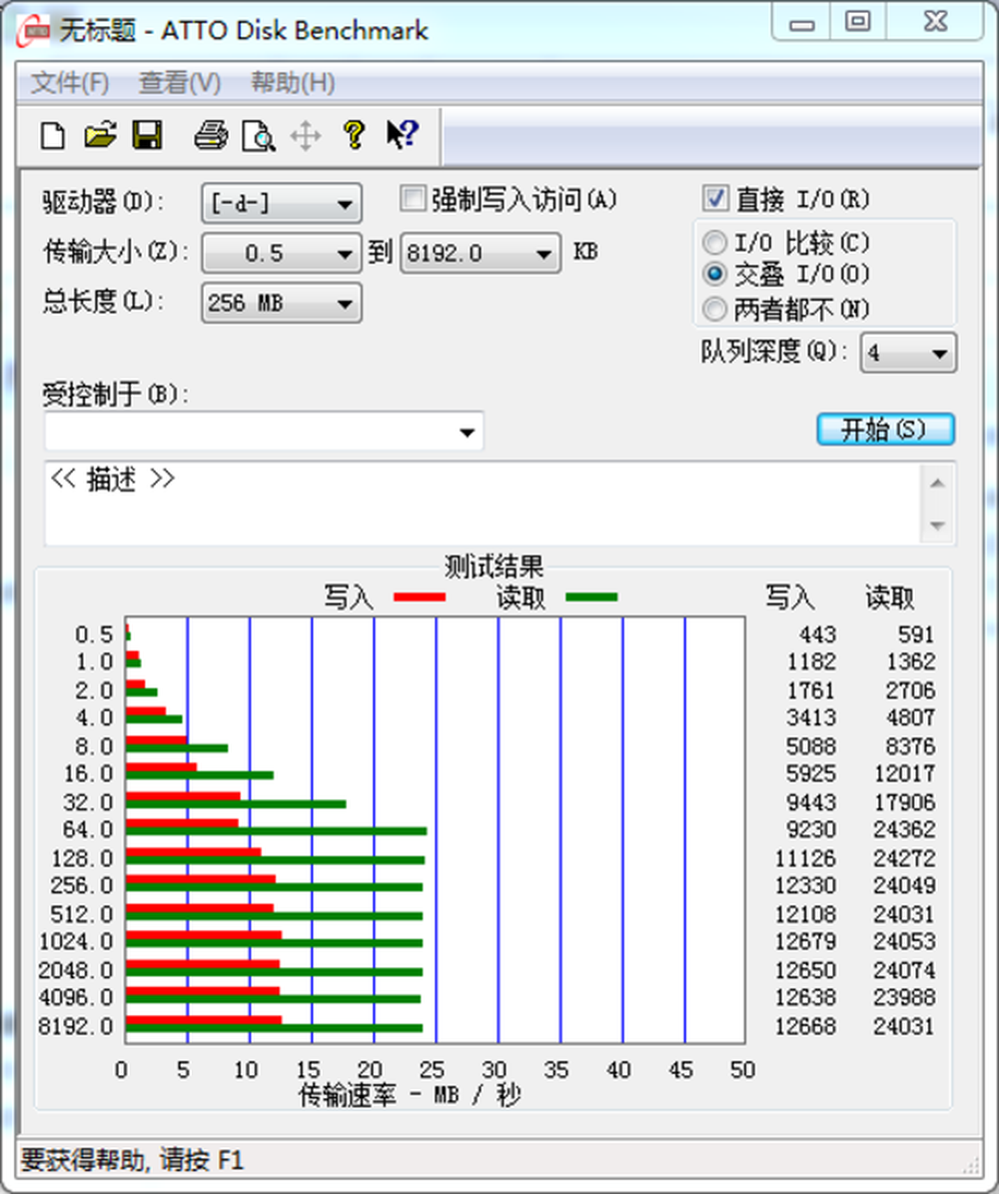Open the 总长度 256 MB dropdown
This screenshot has width=999, height=1194.
(281, 303)
